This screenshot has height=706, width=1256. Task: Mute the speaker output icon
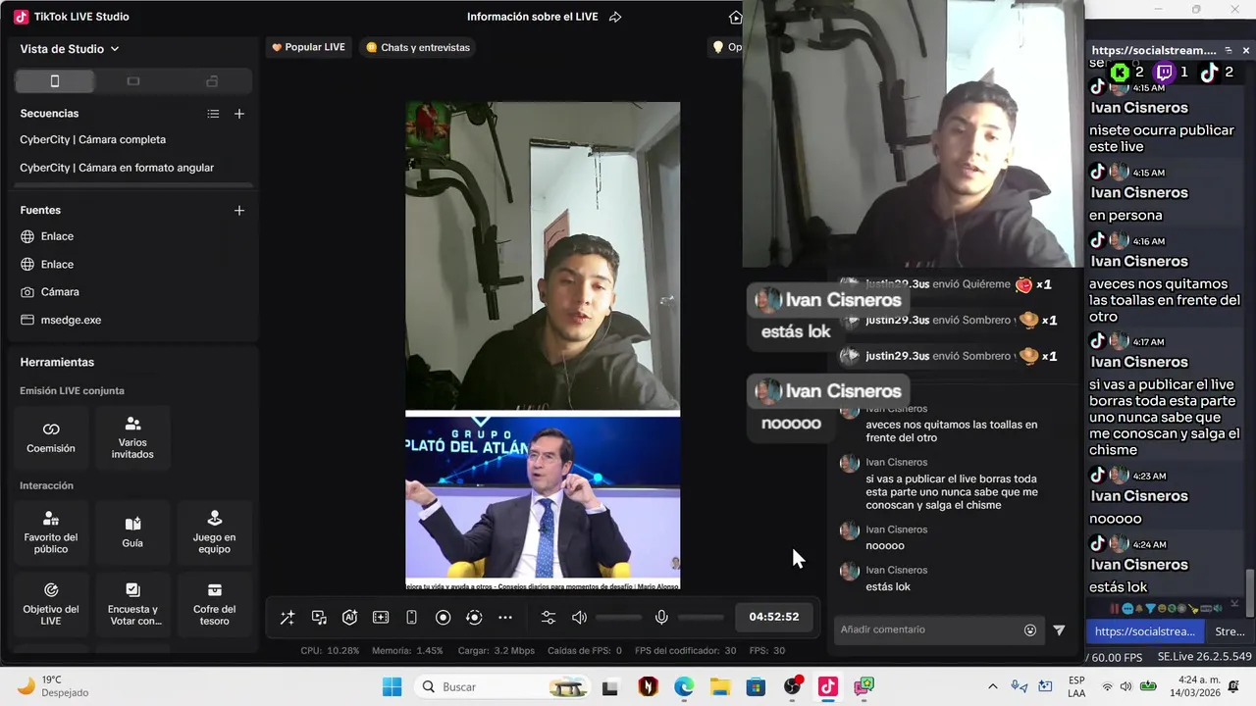(580, 618)
